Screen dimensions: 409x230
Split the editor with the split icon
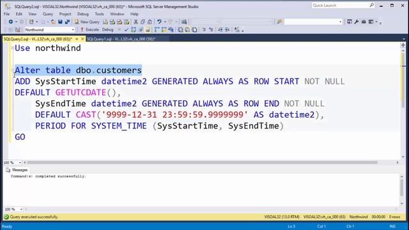point(403,45)
